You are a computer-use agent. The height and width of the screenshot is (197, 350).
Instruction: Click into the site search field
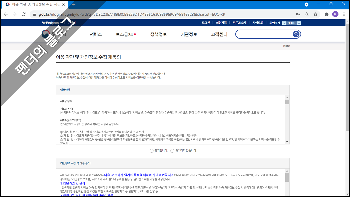(264, 34)
